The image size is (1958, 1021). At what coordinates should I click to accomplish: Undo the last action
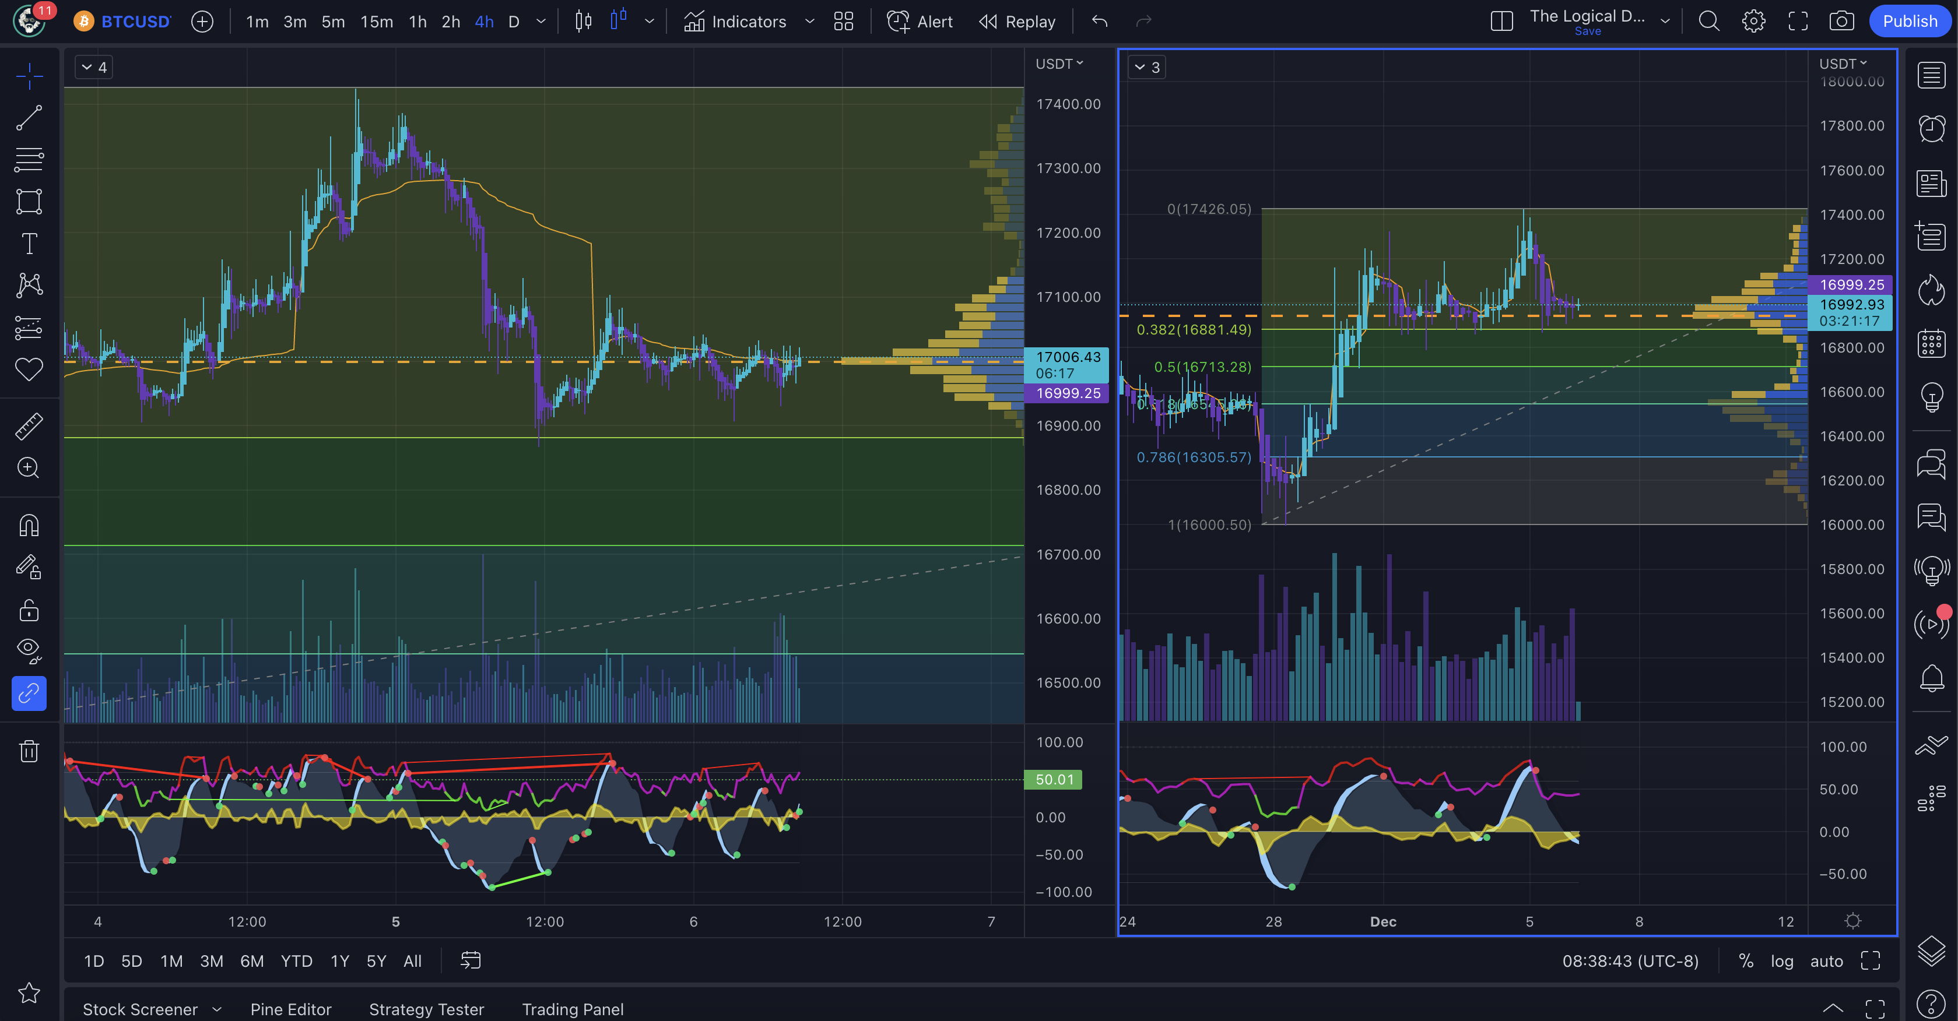click(x=1099, y=21)
